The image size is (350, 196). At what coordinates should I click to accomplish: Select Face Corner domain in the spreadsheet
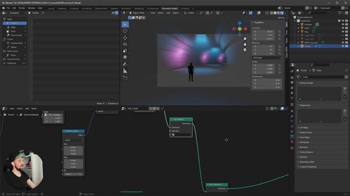[16, 35]
